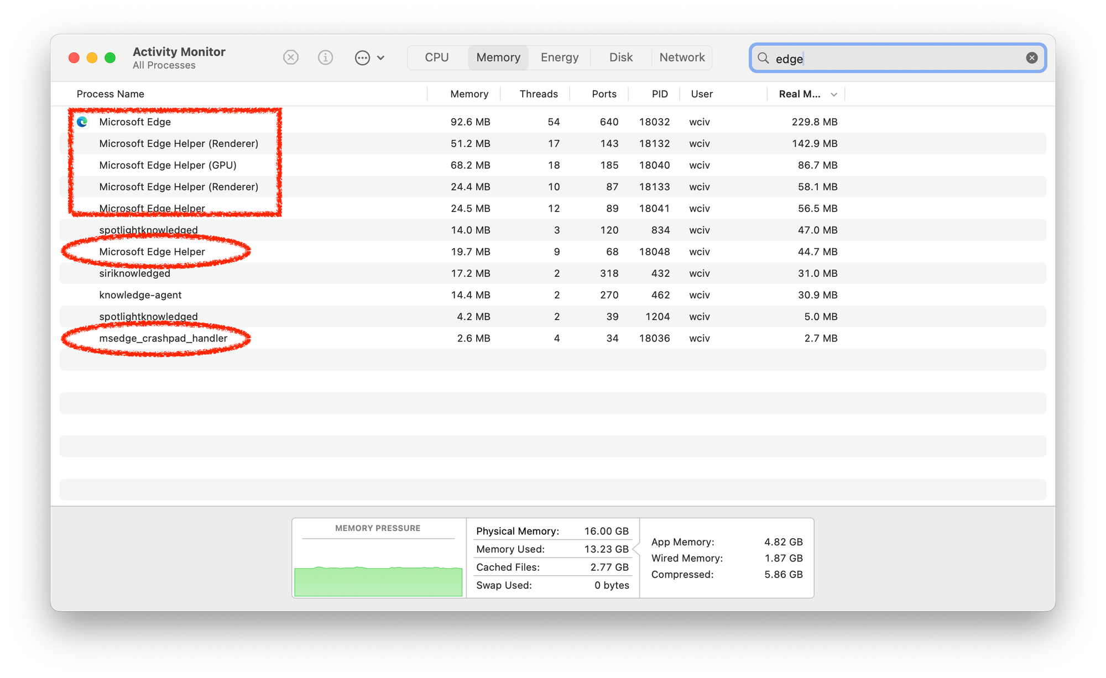The image size is (1106, 678).
Task: Click the yellow minimize window button
Action: point(92,57)
